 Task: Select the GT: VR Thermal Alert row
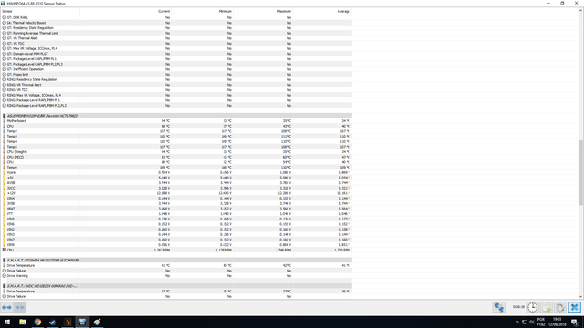pyautogui.click(x=176, y=38)
